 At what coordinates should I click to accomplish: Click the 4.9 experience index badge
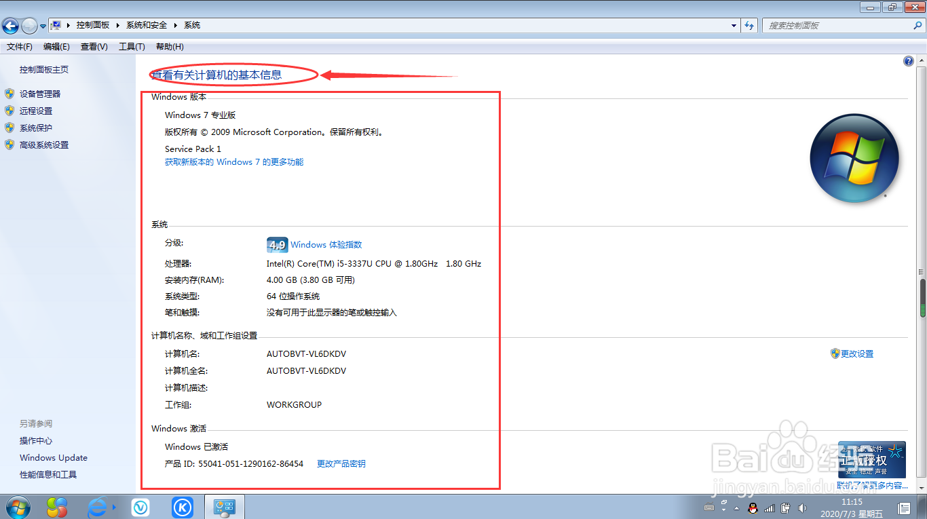coord(278,245)
